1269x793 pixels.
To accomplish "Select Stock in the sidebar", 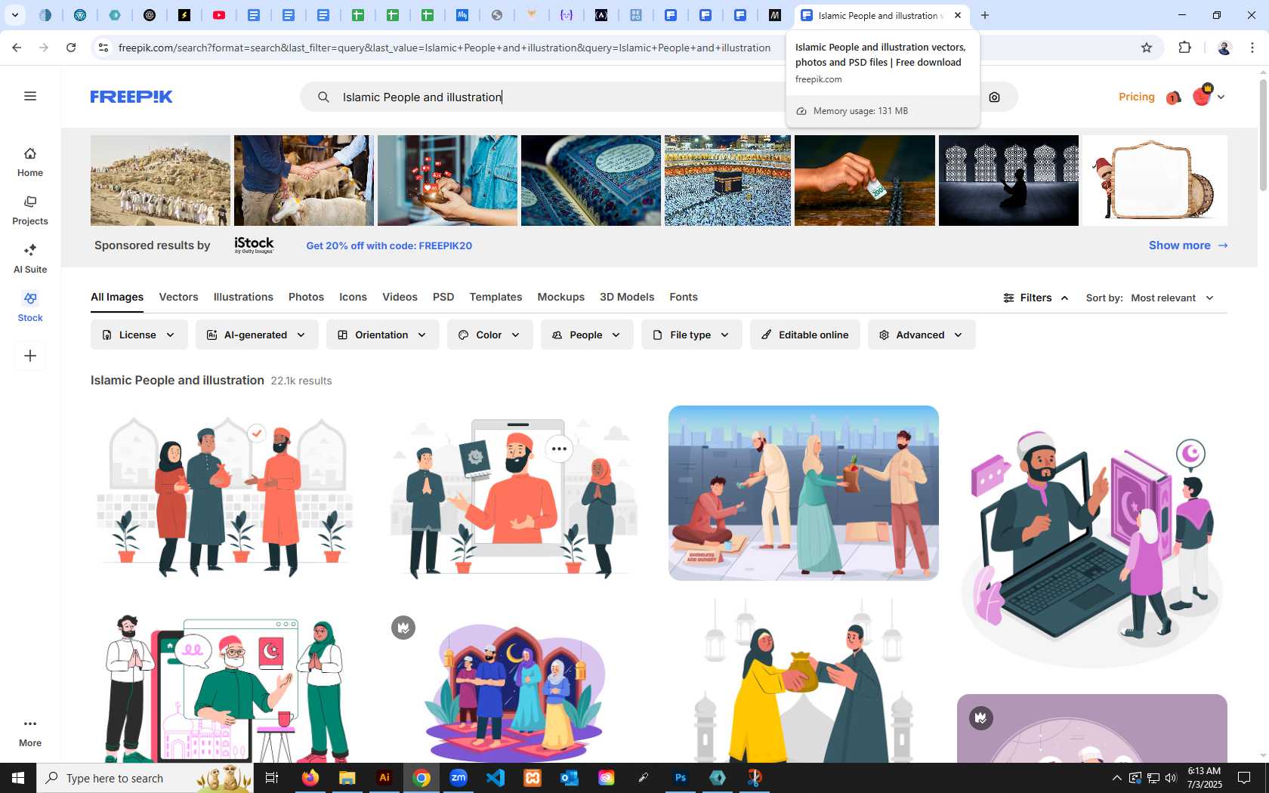I will 30,307.
